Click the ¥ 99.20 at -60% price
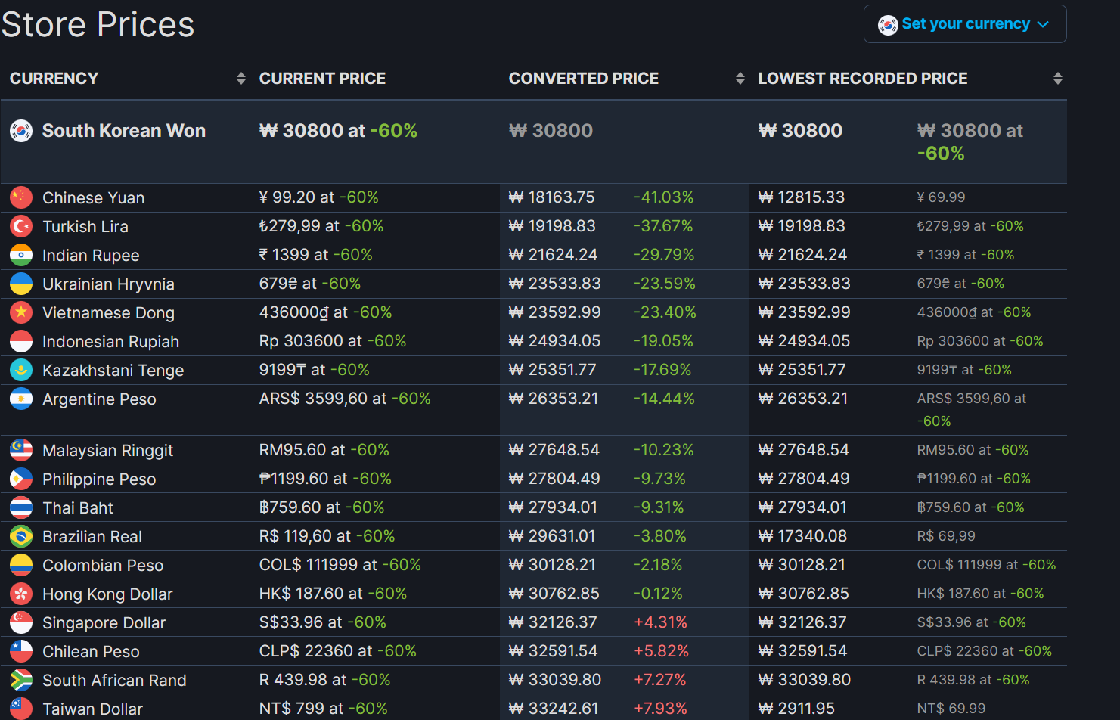The width and height of the screenshot is (1120, 720). point(318,197)
